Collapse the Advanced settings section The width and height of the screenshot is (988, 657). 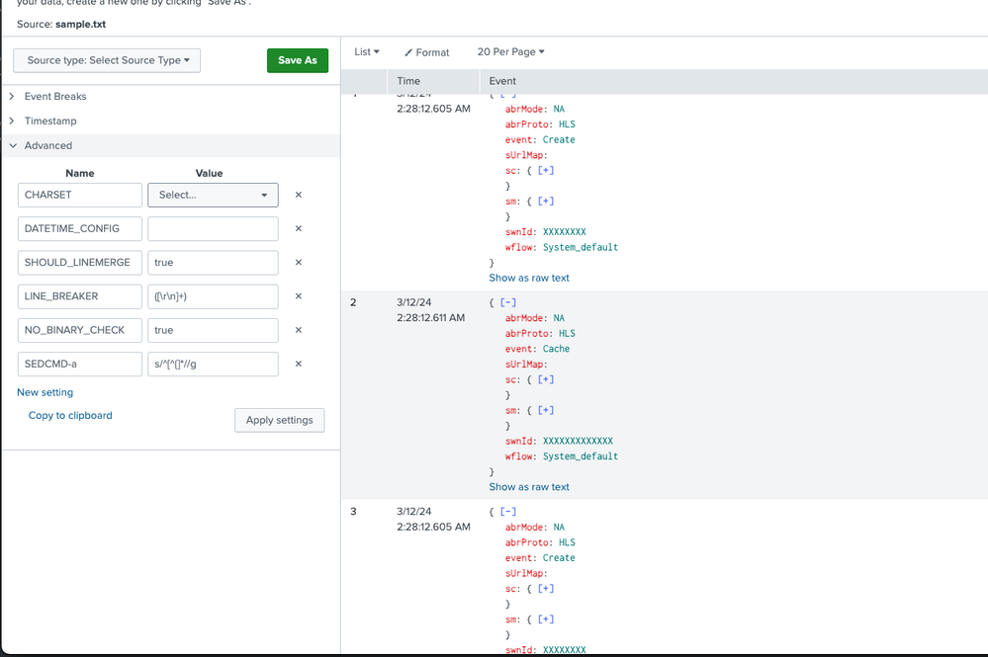47,145
